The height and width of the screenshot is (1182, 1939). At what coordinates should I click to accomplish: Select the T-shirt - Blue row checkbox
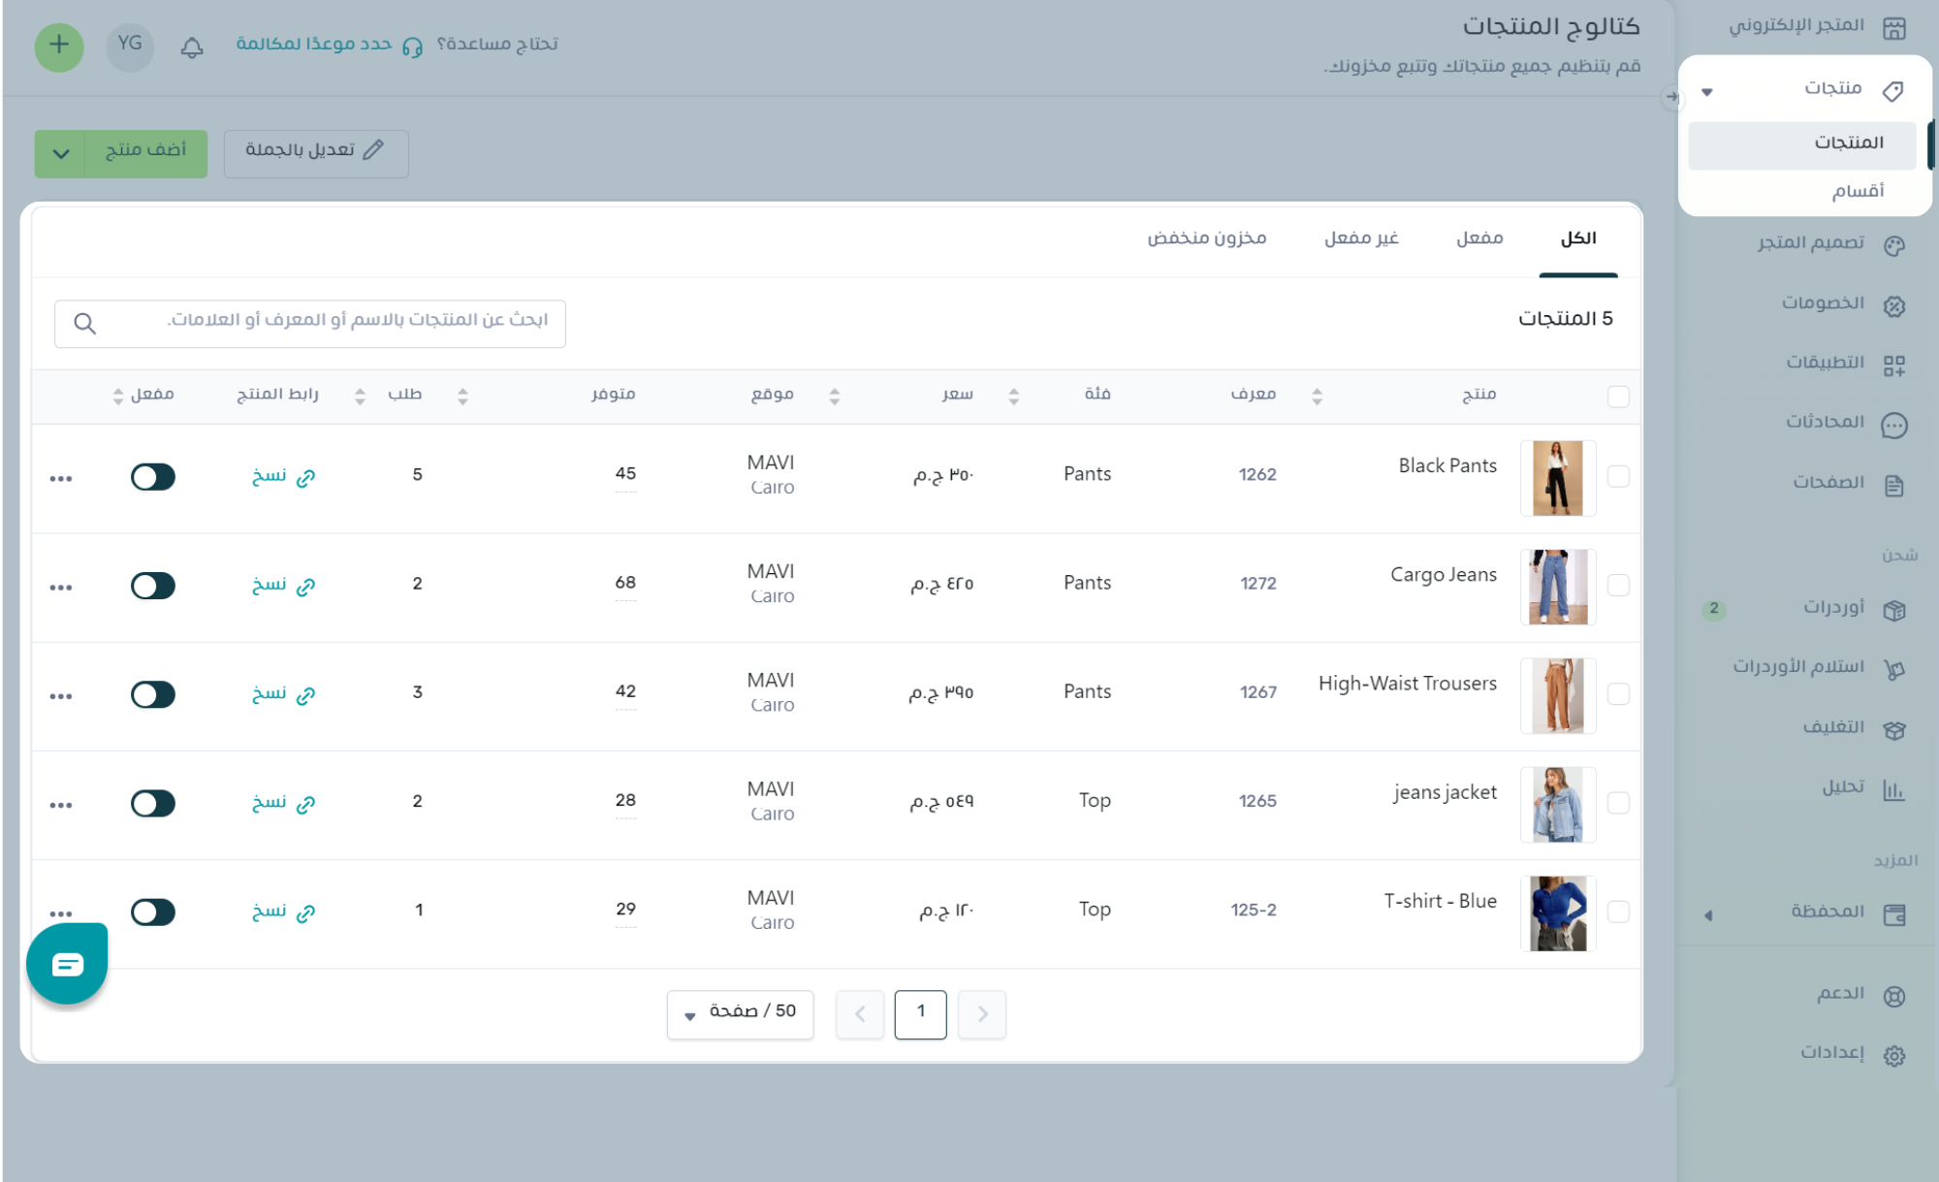click(x=1617, y=911)
